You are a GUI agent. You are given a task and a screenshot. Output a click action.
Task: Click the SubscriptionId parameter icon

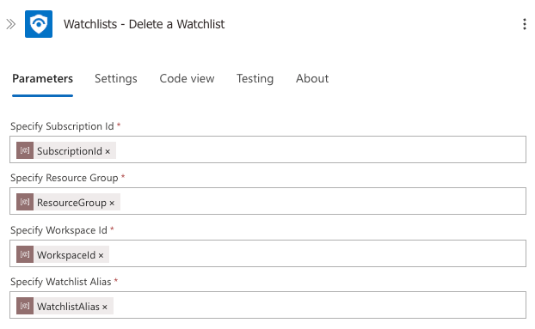pyautogui.click(x=25, y=150)
